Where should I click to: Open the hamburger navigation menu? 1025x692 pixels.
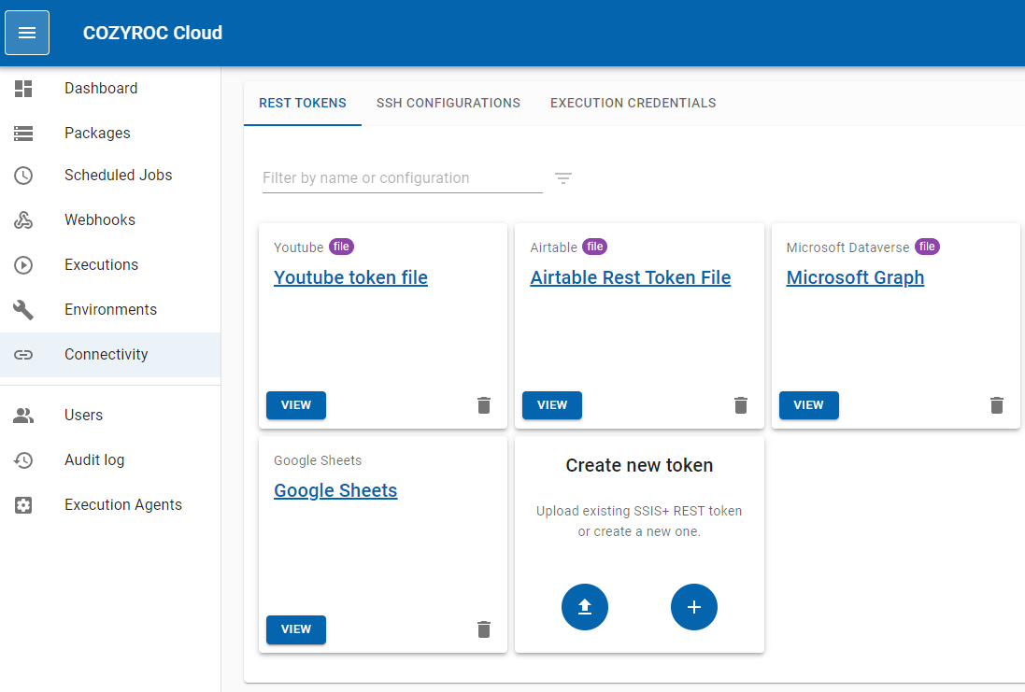[27, 33]
